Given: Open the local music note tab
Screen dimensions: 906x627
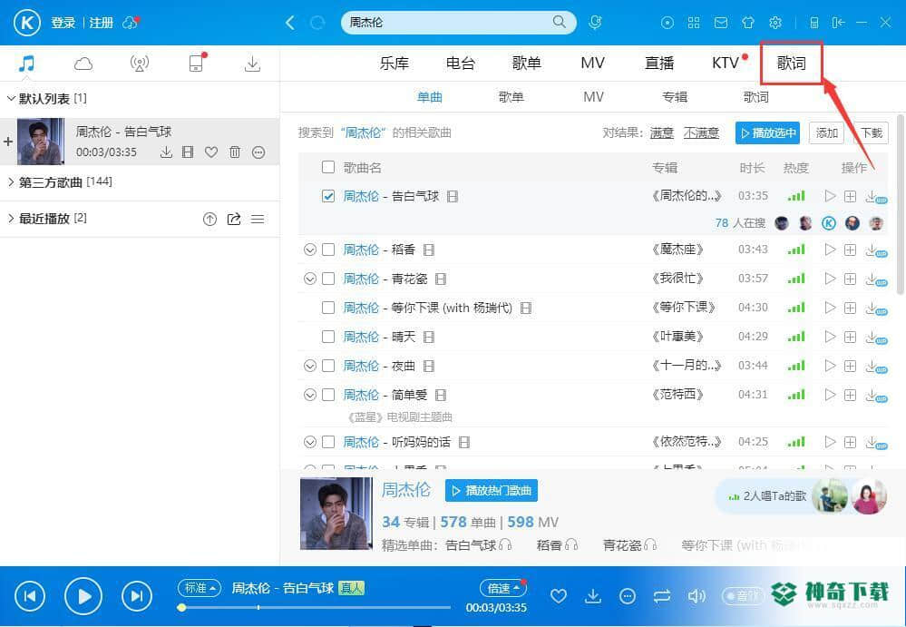Looking at the screenshot, I should pos(26,63).
